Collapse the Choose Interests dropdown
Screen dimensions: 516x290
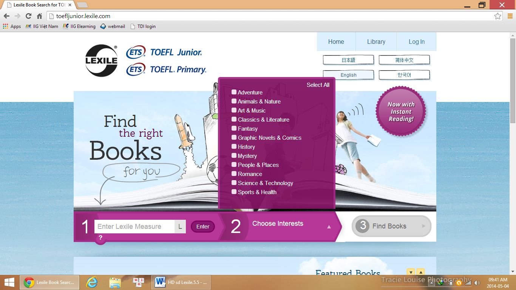[x=329, y=227]
